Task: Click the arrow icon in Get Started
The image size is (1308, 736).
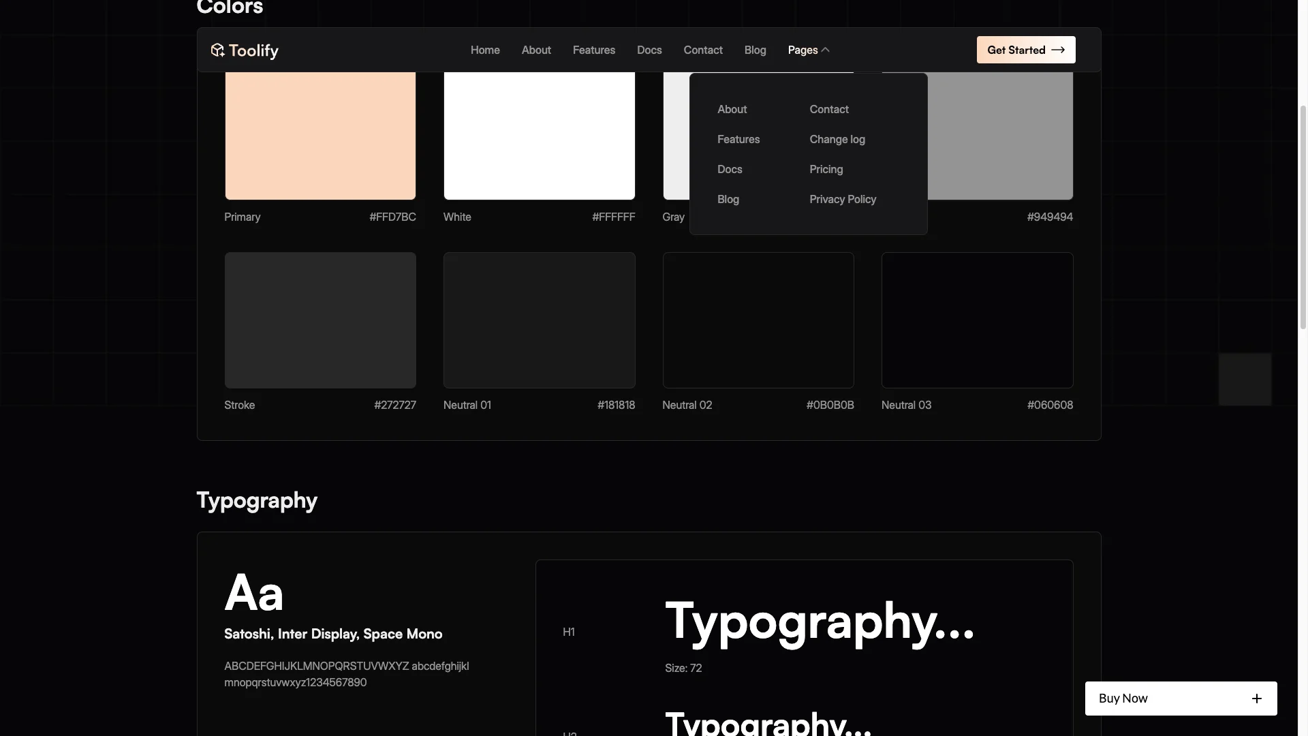Action: (x=1058, y=50)
